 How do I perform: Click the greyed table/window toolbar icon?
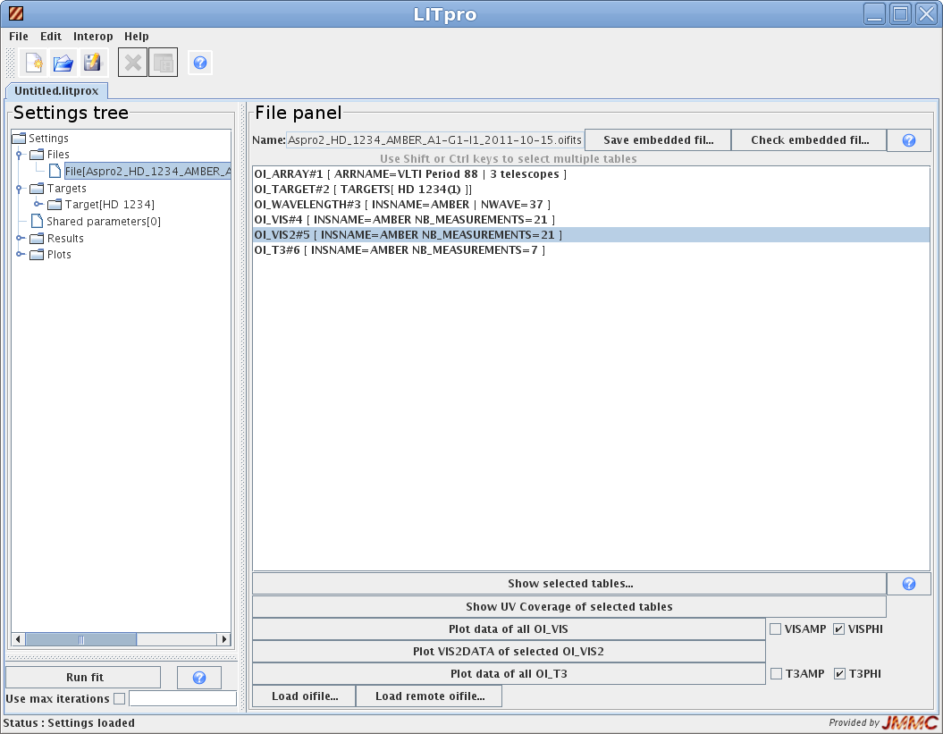tap(163, 63)
